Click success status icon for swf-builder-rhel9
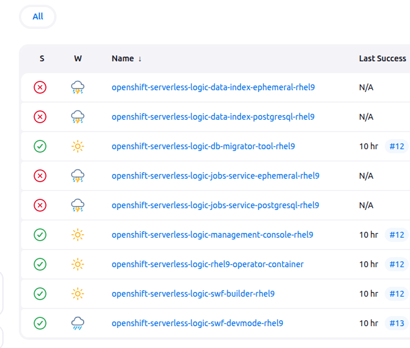The width and height of the screenshot is (410, 348). [40, 294]
